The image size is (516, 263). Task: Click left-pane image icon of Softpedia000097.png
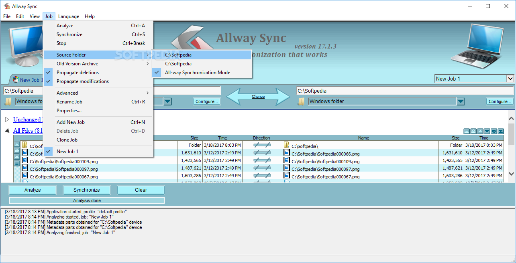(x=25, y=168)
